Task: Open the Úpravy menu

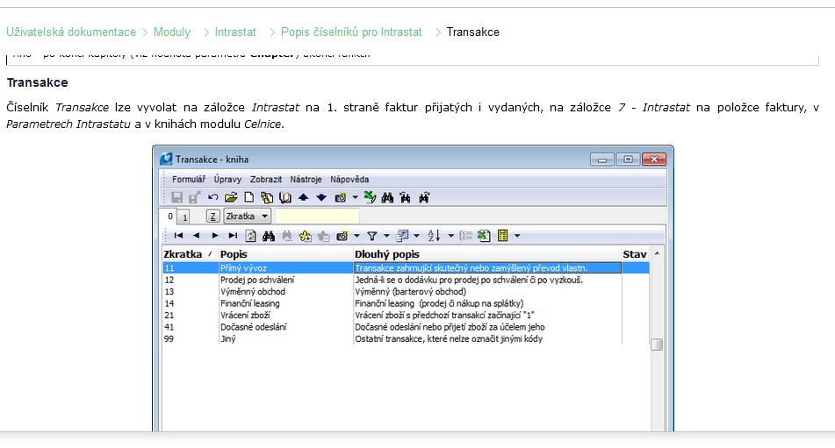Action: [228, 180]
